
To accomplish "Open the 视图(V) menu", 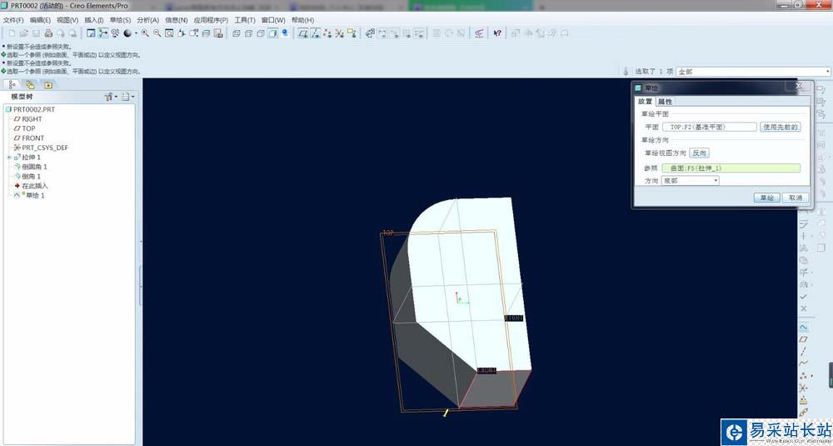I will pyautogui.click(x=67, y=20).
